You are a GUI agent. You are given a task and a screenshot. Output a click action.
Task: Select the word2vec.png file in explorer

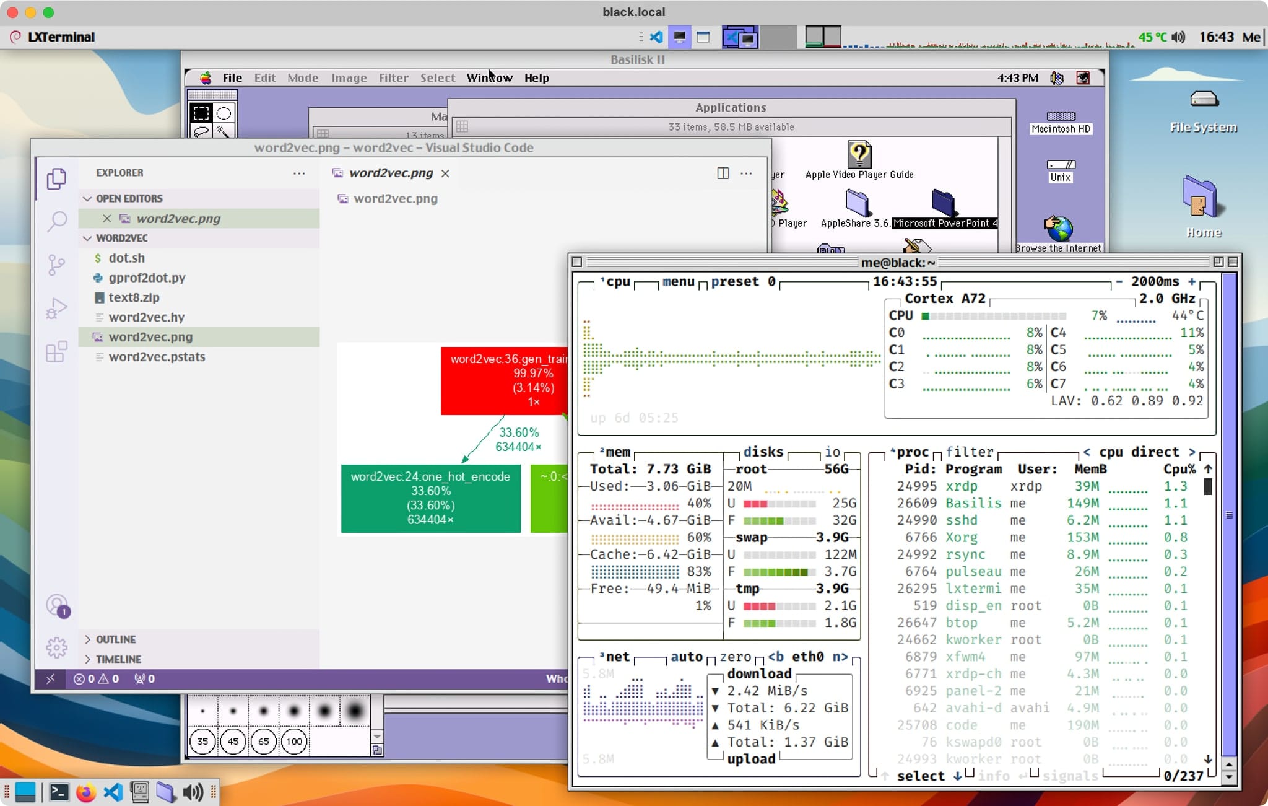pyautogui.click(x=150, y=336)
